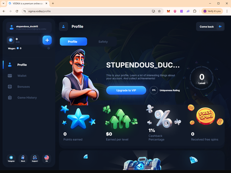Open a new browser tab
Screen dimensions: 231x173
[53, 3]
